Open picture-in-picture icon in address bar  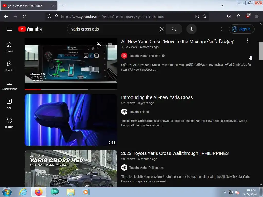point(197,17)
